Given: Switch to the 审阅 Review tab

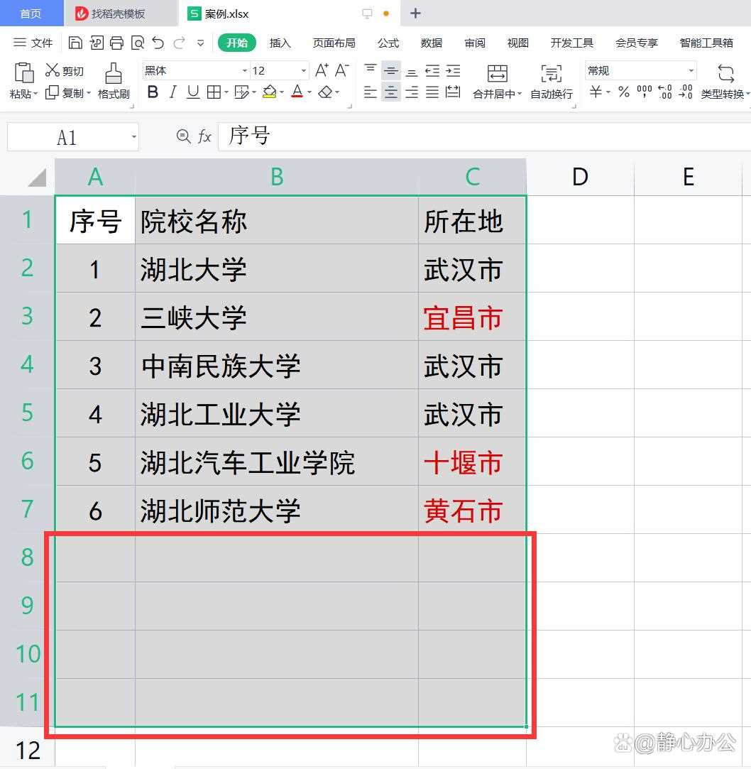Looking at the screenshot, I should [x=475, y=43].
